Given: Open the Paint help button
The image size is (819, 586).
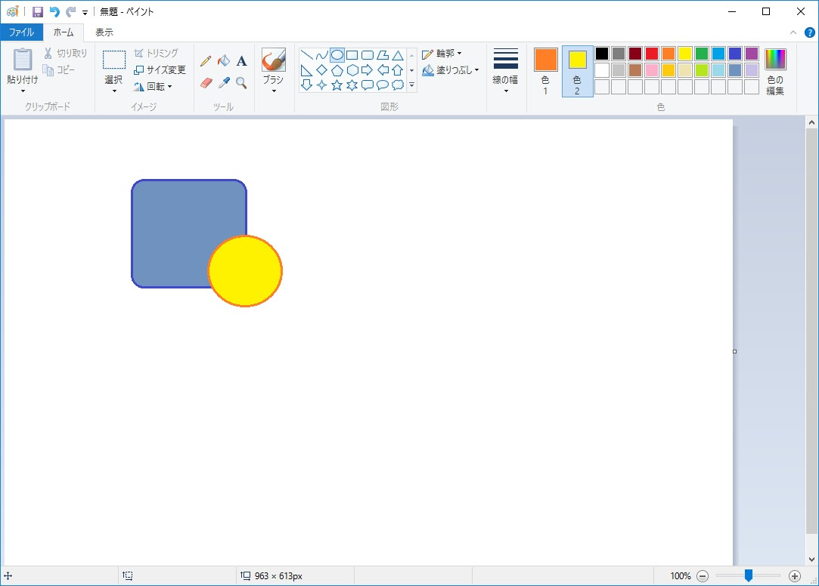Looking at the screenshot, I should click(810, 32).
